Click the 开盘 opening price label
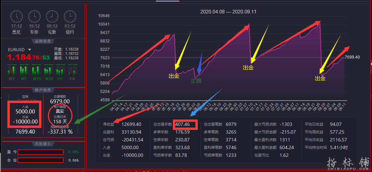Viewport: 372px width, 172px height. (x=59, y=49)
